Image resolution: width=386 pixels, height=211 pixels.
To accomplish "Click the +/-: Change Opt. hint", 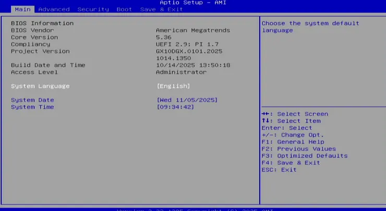I will coord(293,135).
